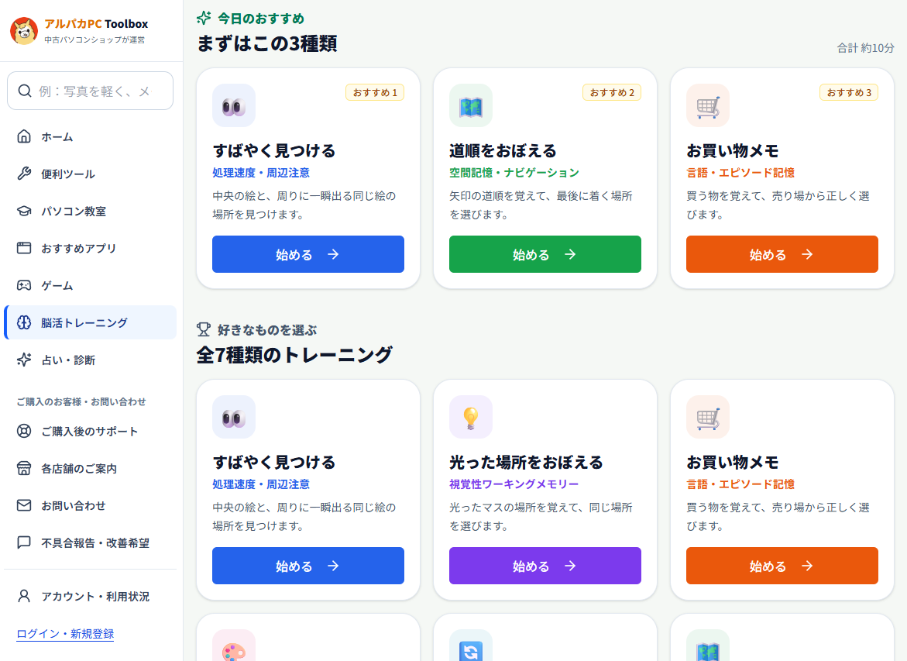This screenshot has height=661, width=907.
Task: Click the blue refresh arrows card icon
Action: [471, 646]
